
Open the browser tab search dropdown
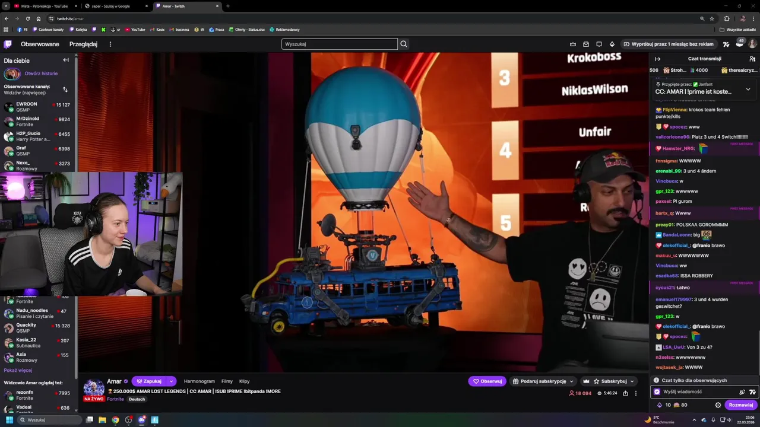(x=6, y=6)
